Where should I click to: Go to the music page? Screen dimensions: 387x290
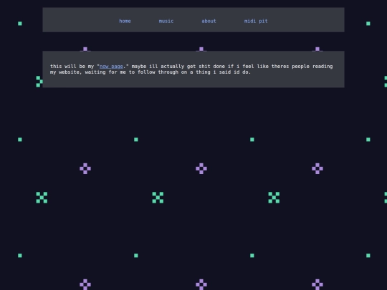(166, 21)
